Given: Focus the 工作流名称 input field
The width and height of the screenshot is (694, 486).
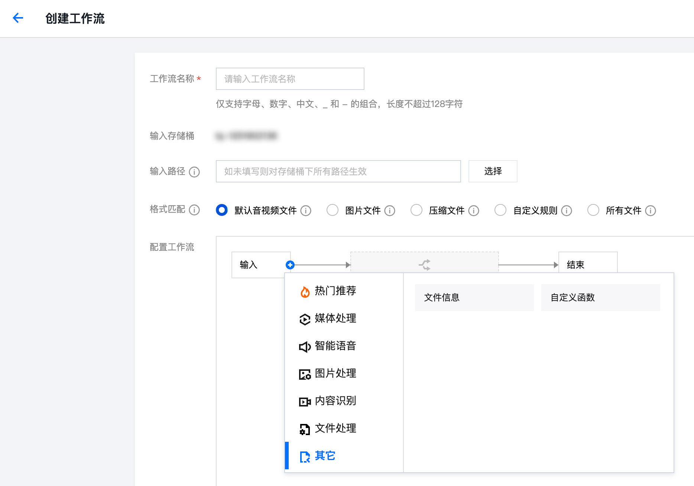Looking at the screenshot, I should [290, 79].
